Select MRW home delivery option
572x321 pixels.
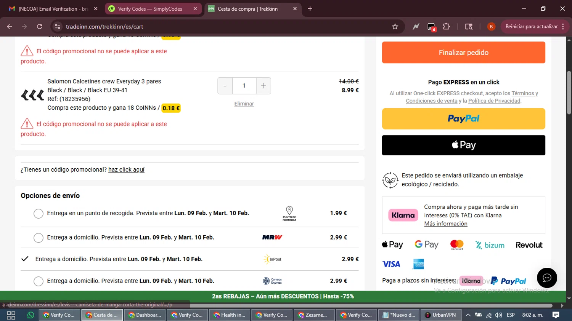[39, 238]
